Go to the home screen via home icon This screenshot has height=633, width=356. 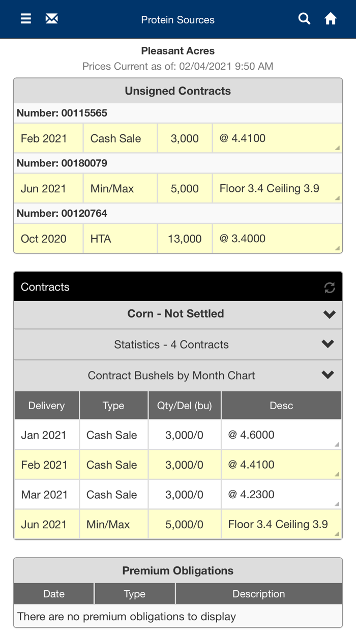[x=330, y=18]
